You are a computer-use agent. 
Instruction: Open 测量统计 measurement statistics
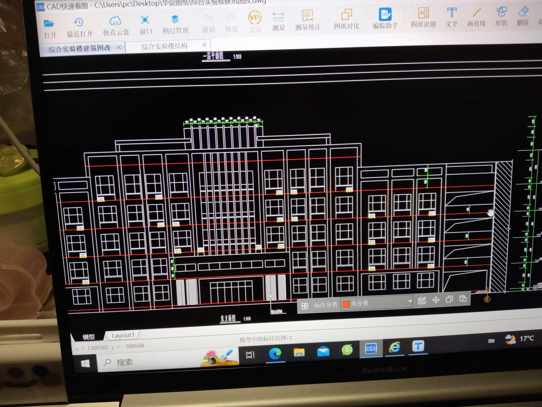tap(307, 20)
